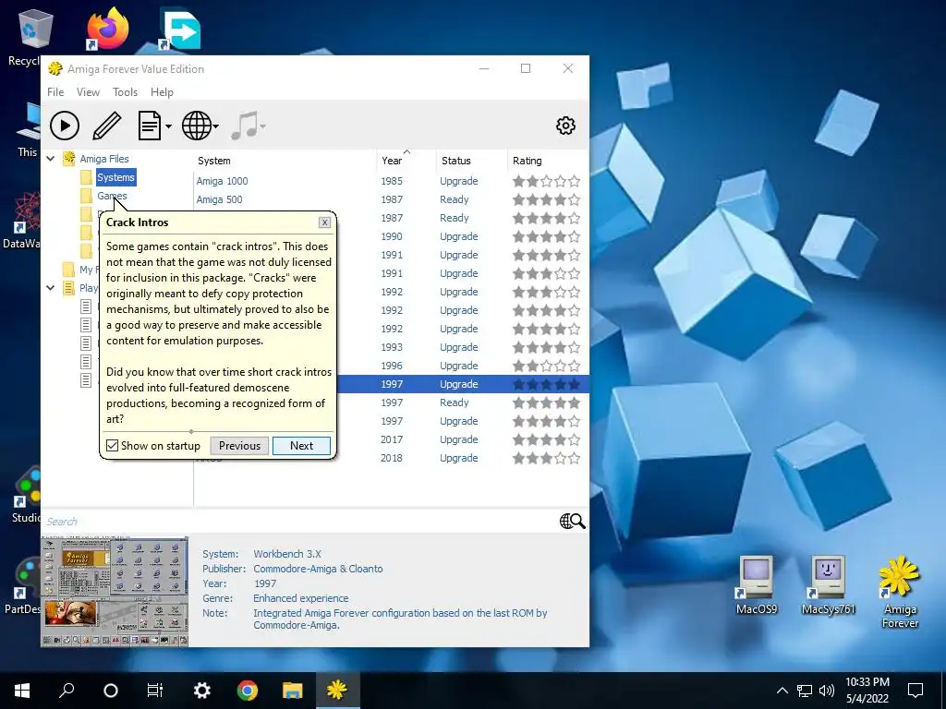
Task: Click Amiga Forever taskbar button
Action: point(337,691)
